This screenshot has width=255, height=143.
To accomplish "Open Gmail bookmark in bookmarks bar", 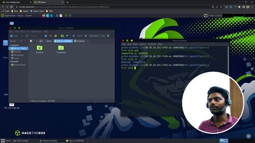I will pos(5,11).
